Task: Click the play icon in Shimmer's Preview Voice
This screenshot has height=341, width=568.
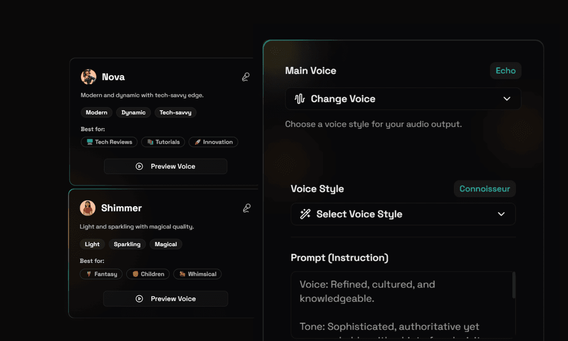Action: pos(139,299)
